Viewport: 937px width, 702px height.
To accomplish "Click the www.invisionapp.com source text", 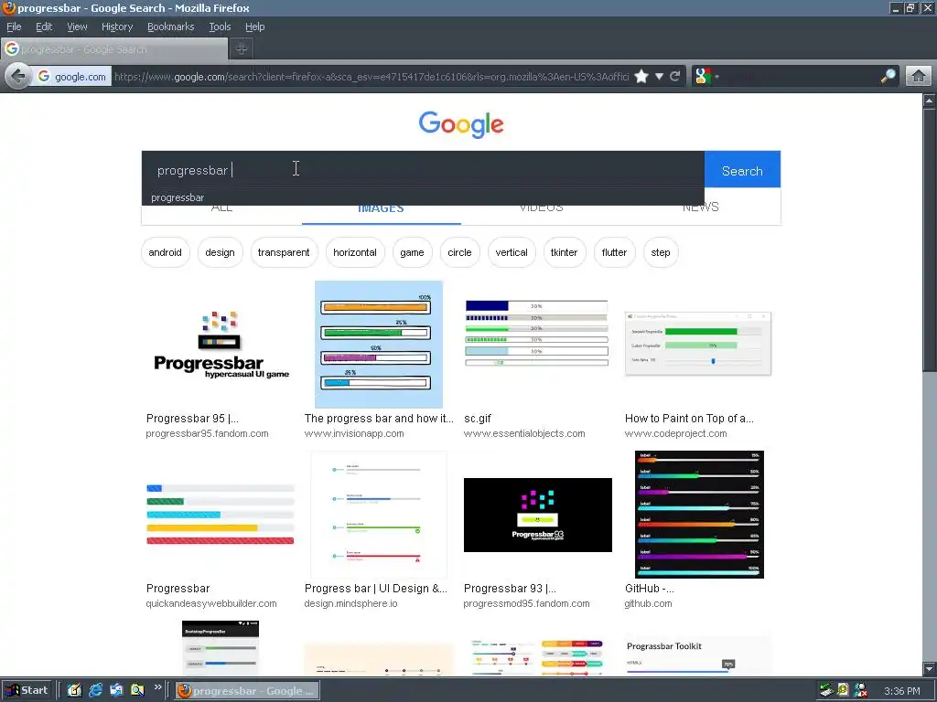I will (x=354, y=433).
